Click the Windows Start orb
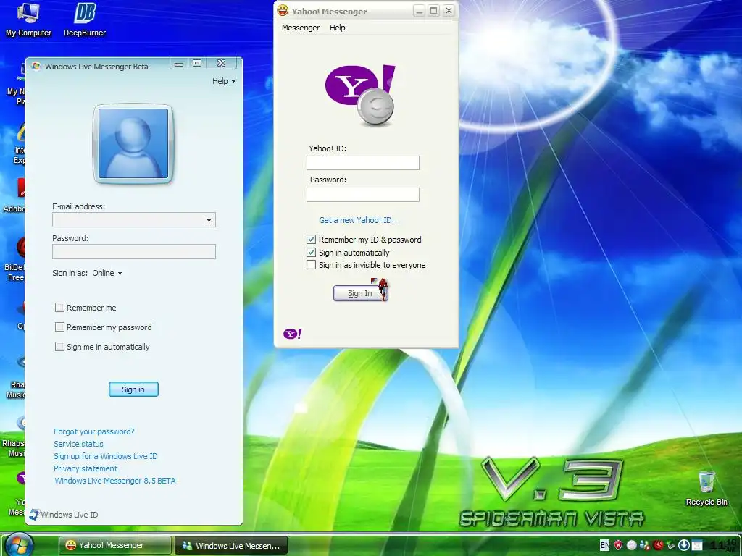Screen dimensions: 742x556 19,544
